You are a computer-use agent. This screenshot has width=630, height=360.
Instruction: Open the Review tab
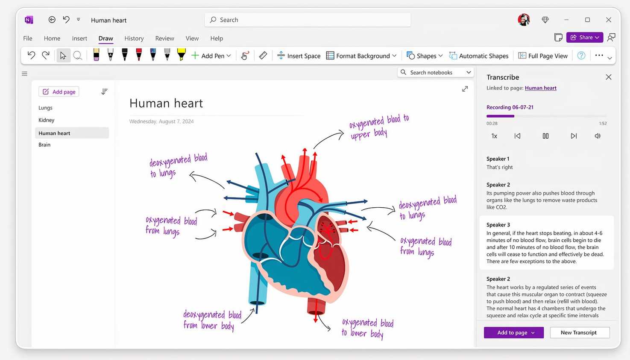164,38
